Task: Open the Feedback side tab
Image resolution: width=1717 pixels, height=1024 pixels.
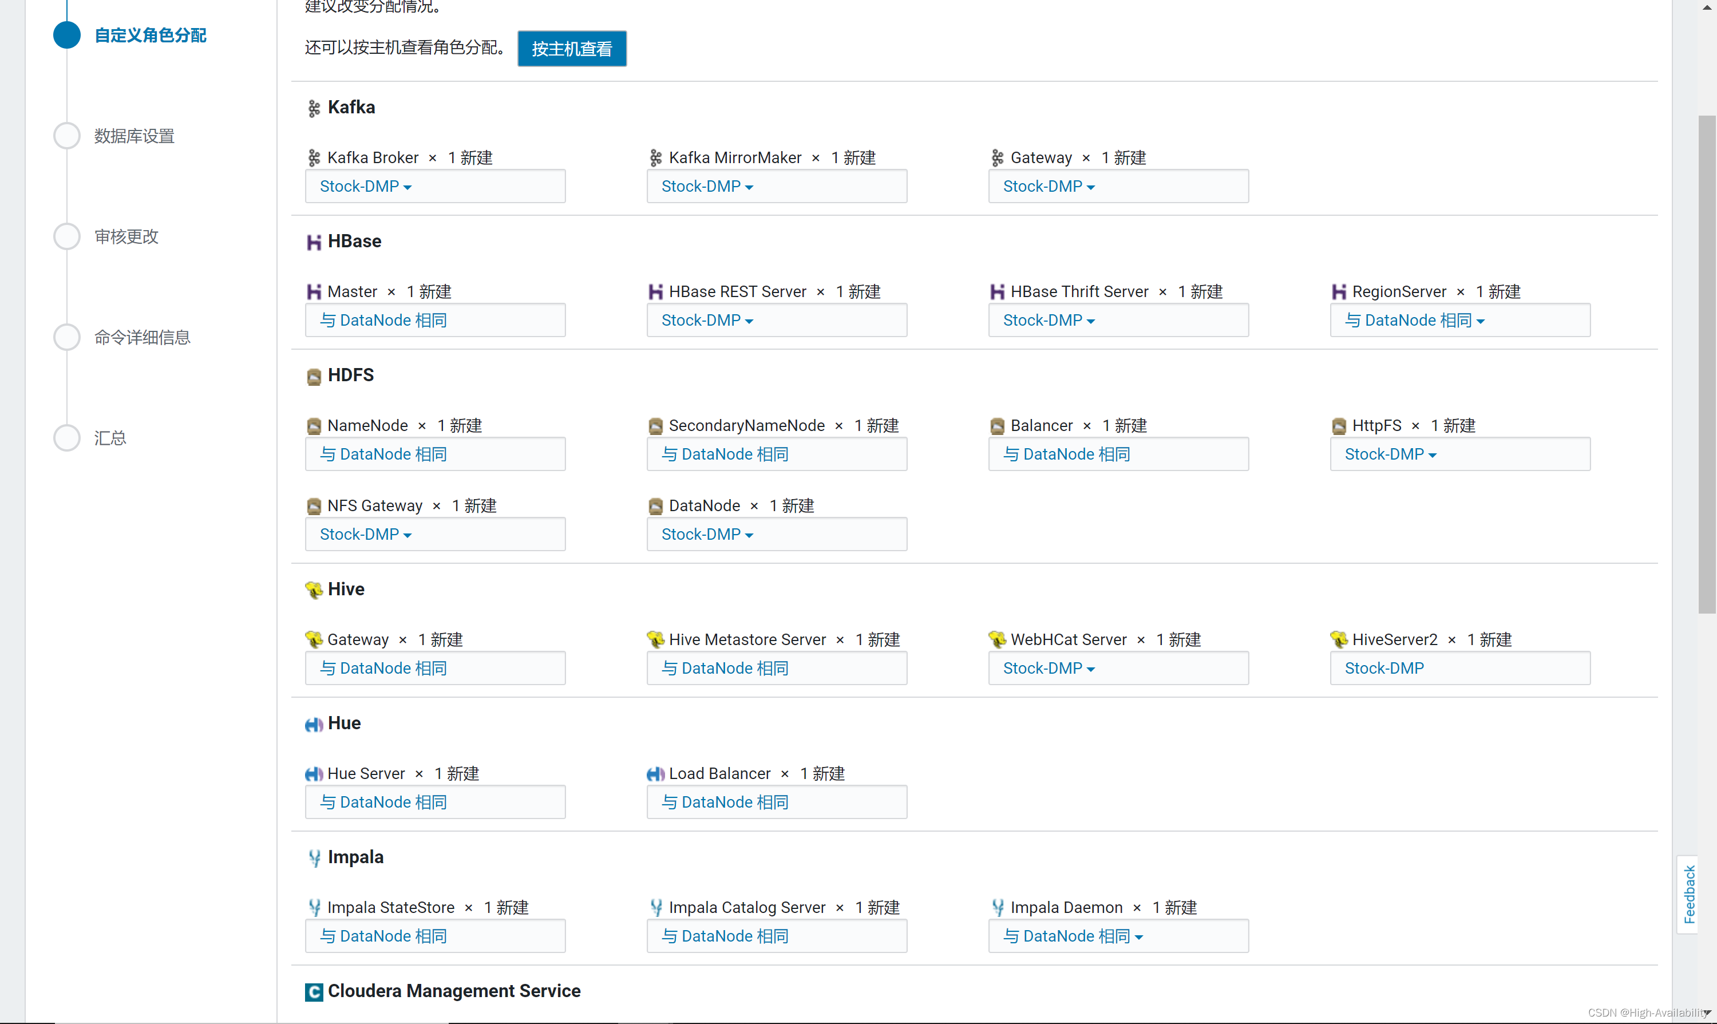Action: pos(1688,894)
